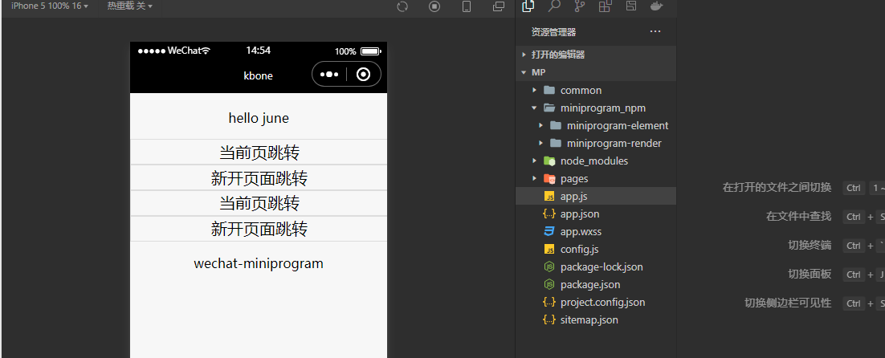Collapse the miniprogram_npm folder arrow
Screen dimensions: 885x358
(x=535, y=108)
